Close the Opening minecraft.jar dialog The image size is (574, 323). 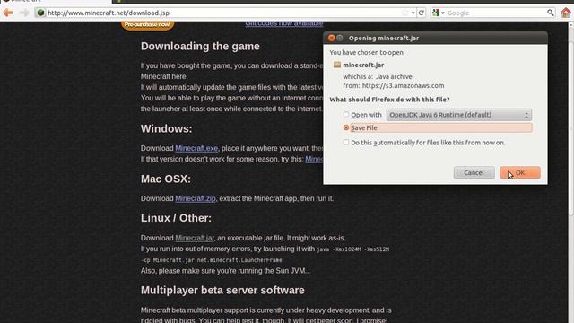pos(332,38)
